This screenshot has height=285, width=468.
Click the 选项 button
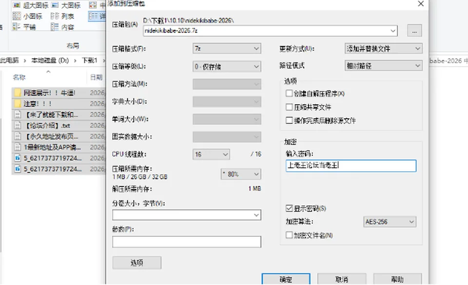(137, 263)
